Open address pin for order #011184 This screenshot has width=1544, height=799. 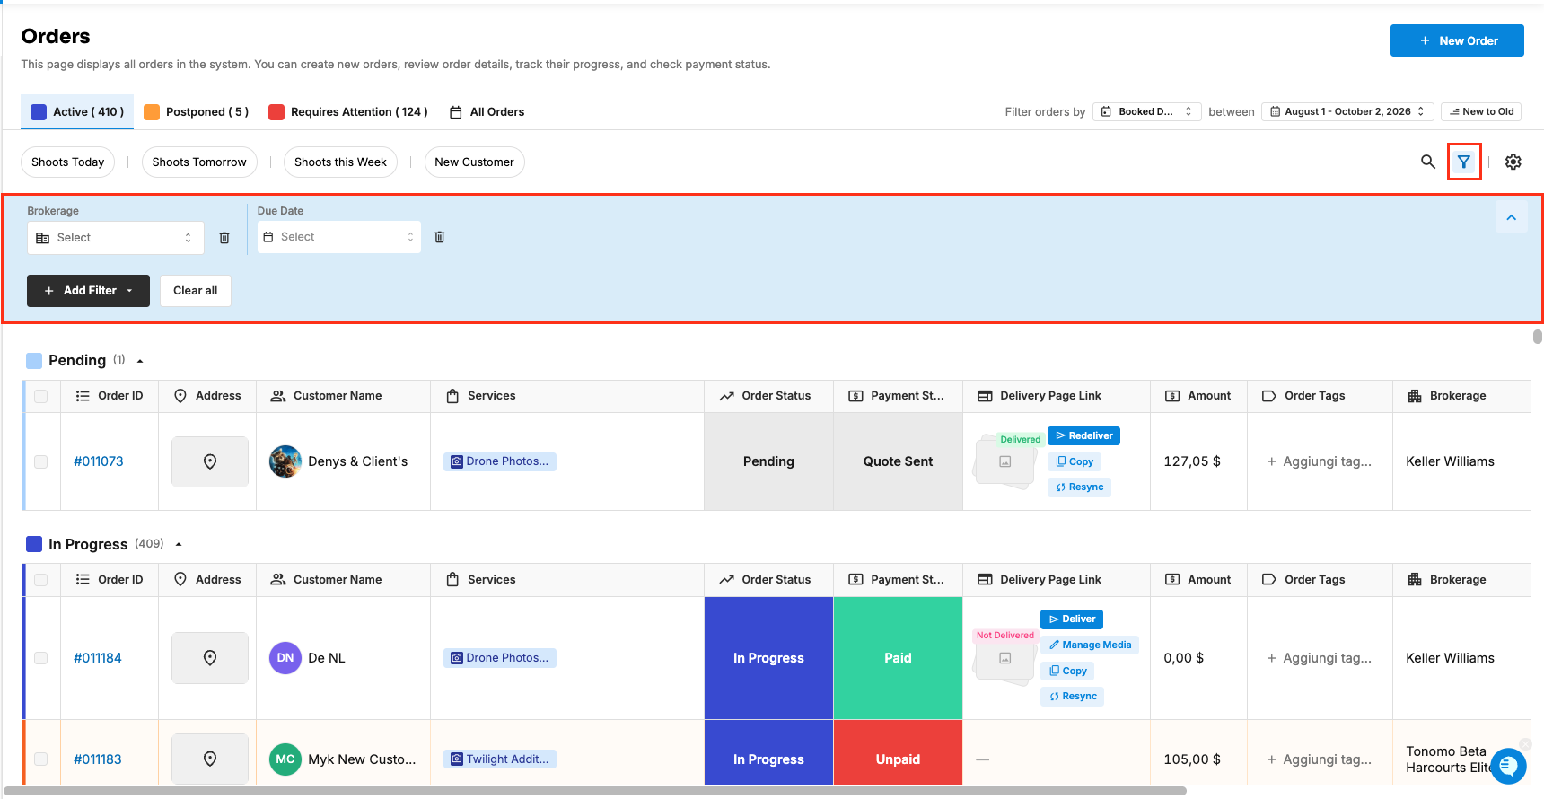(x=210, y=658)
